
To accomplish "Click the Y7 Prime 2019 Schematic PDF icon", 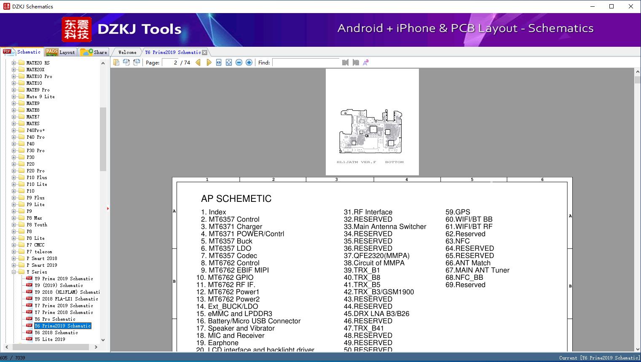I will [x=29, y=306].
